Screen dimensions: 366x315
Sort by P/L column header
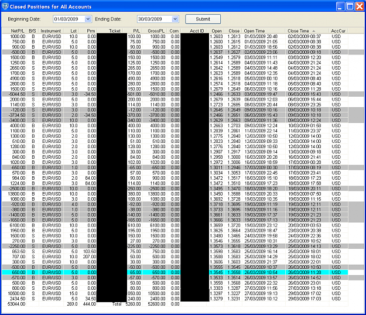(x=132, y=31)
